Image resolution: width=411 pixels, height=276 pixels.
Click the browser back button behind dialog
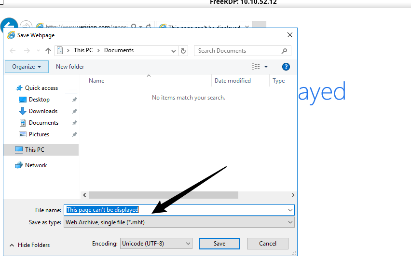[x=9, y=23]
